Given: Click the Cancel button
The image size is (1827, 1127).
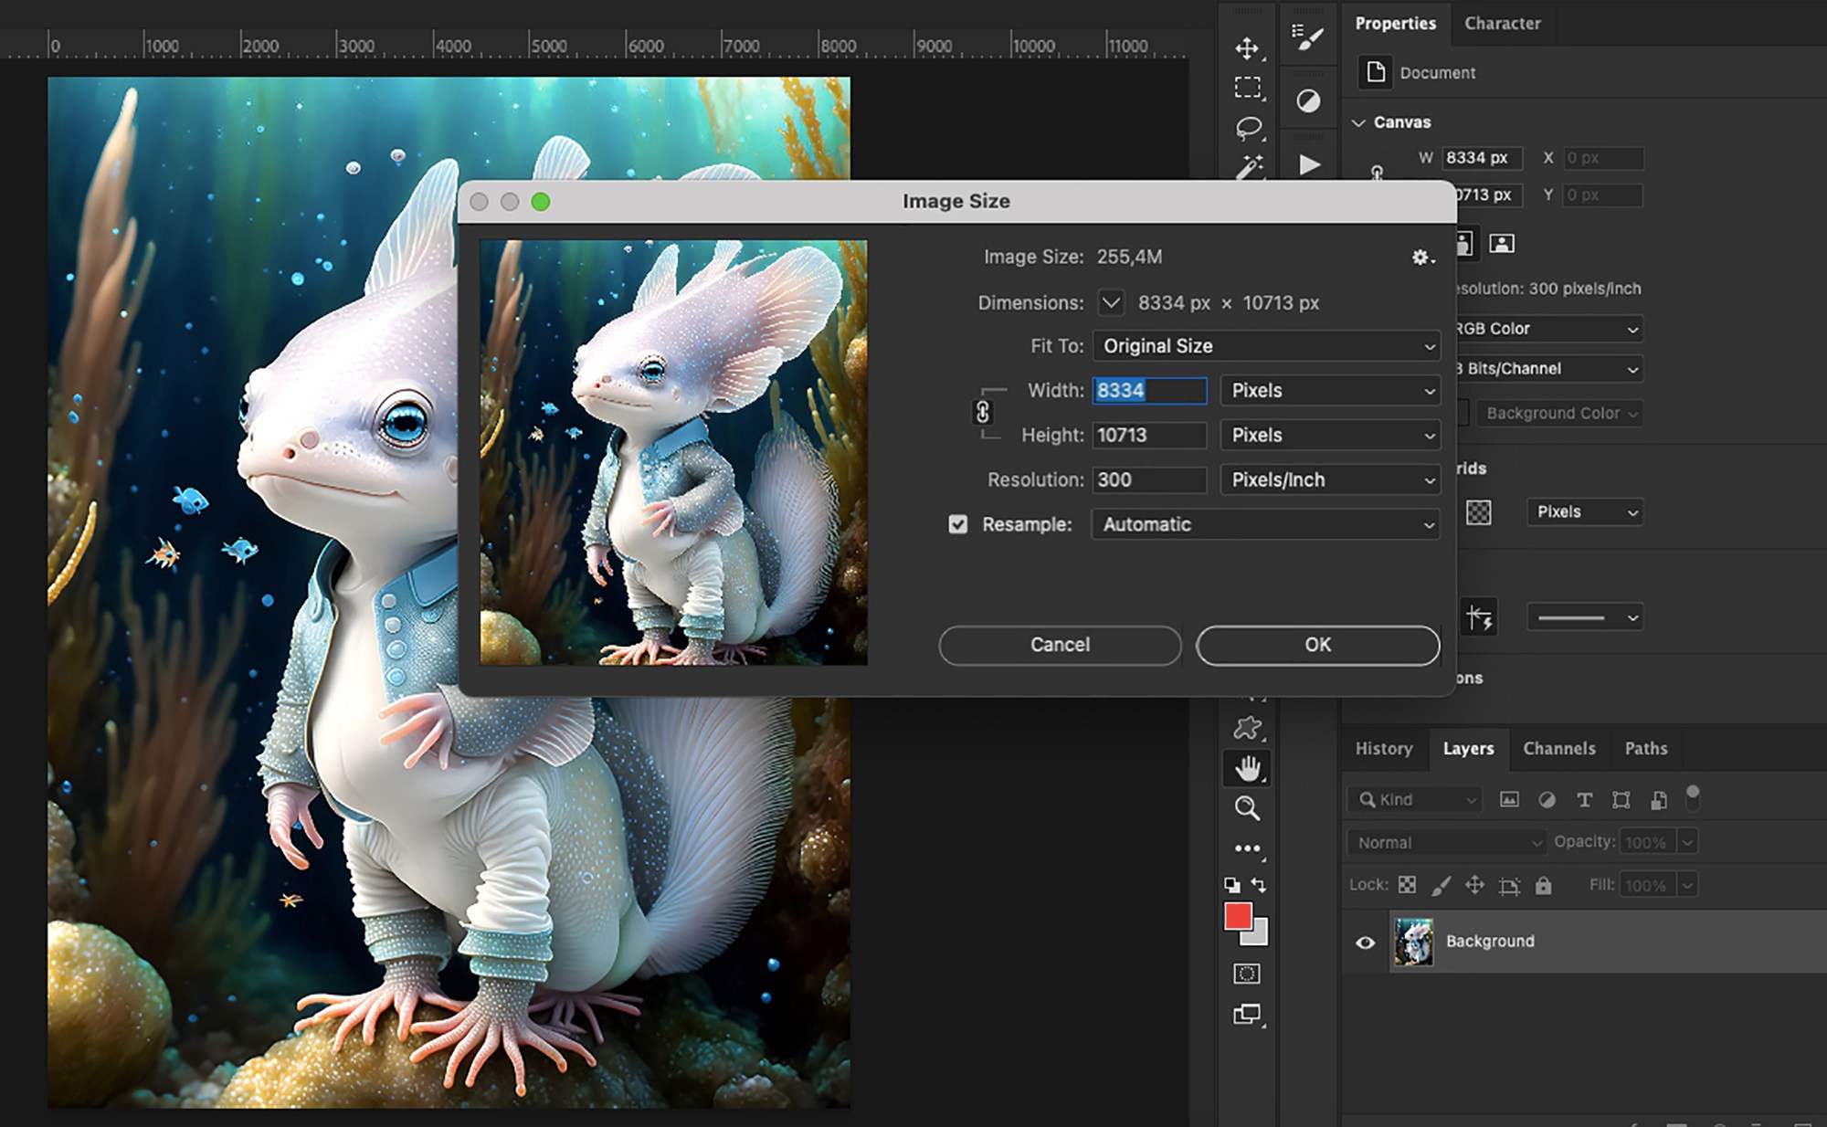Looking at the screenshot, I should pos(1059,645).
